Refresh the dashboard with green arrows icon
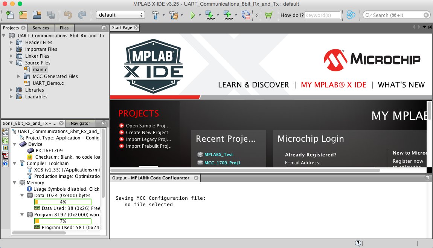This screenshot has height=248, width=433. [5, 140]
